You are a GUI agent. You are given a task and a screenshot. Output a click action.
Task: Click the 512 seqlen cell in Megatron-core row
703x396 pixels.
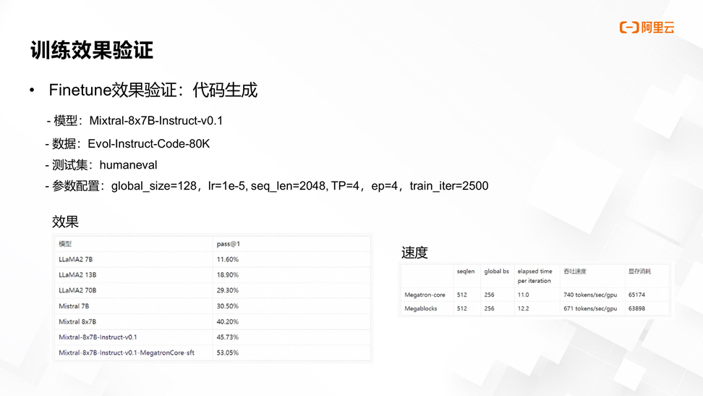[x=461, y=295]
